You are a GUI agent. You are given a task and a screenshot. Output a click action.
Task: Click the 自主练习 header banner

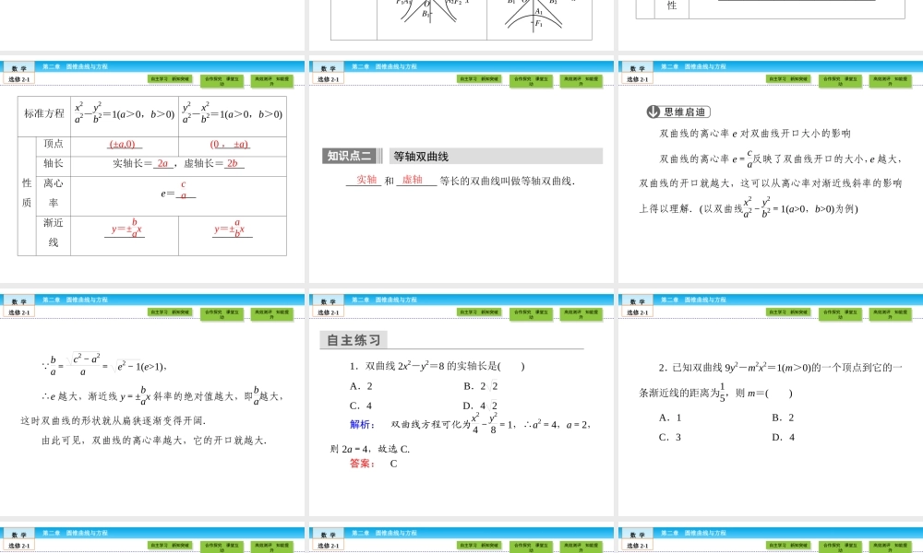355,338
